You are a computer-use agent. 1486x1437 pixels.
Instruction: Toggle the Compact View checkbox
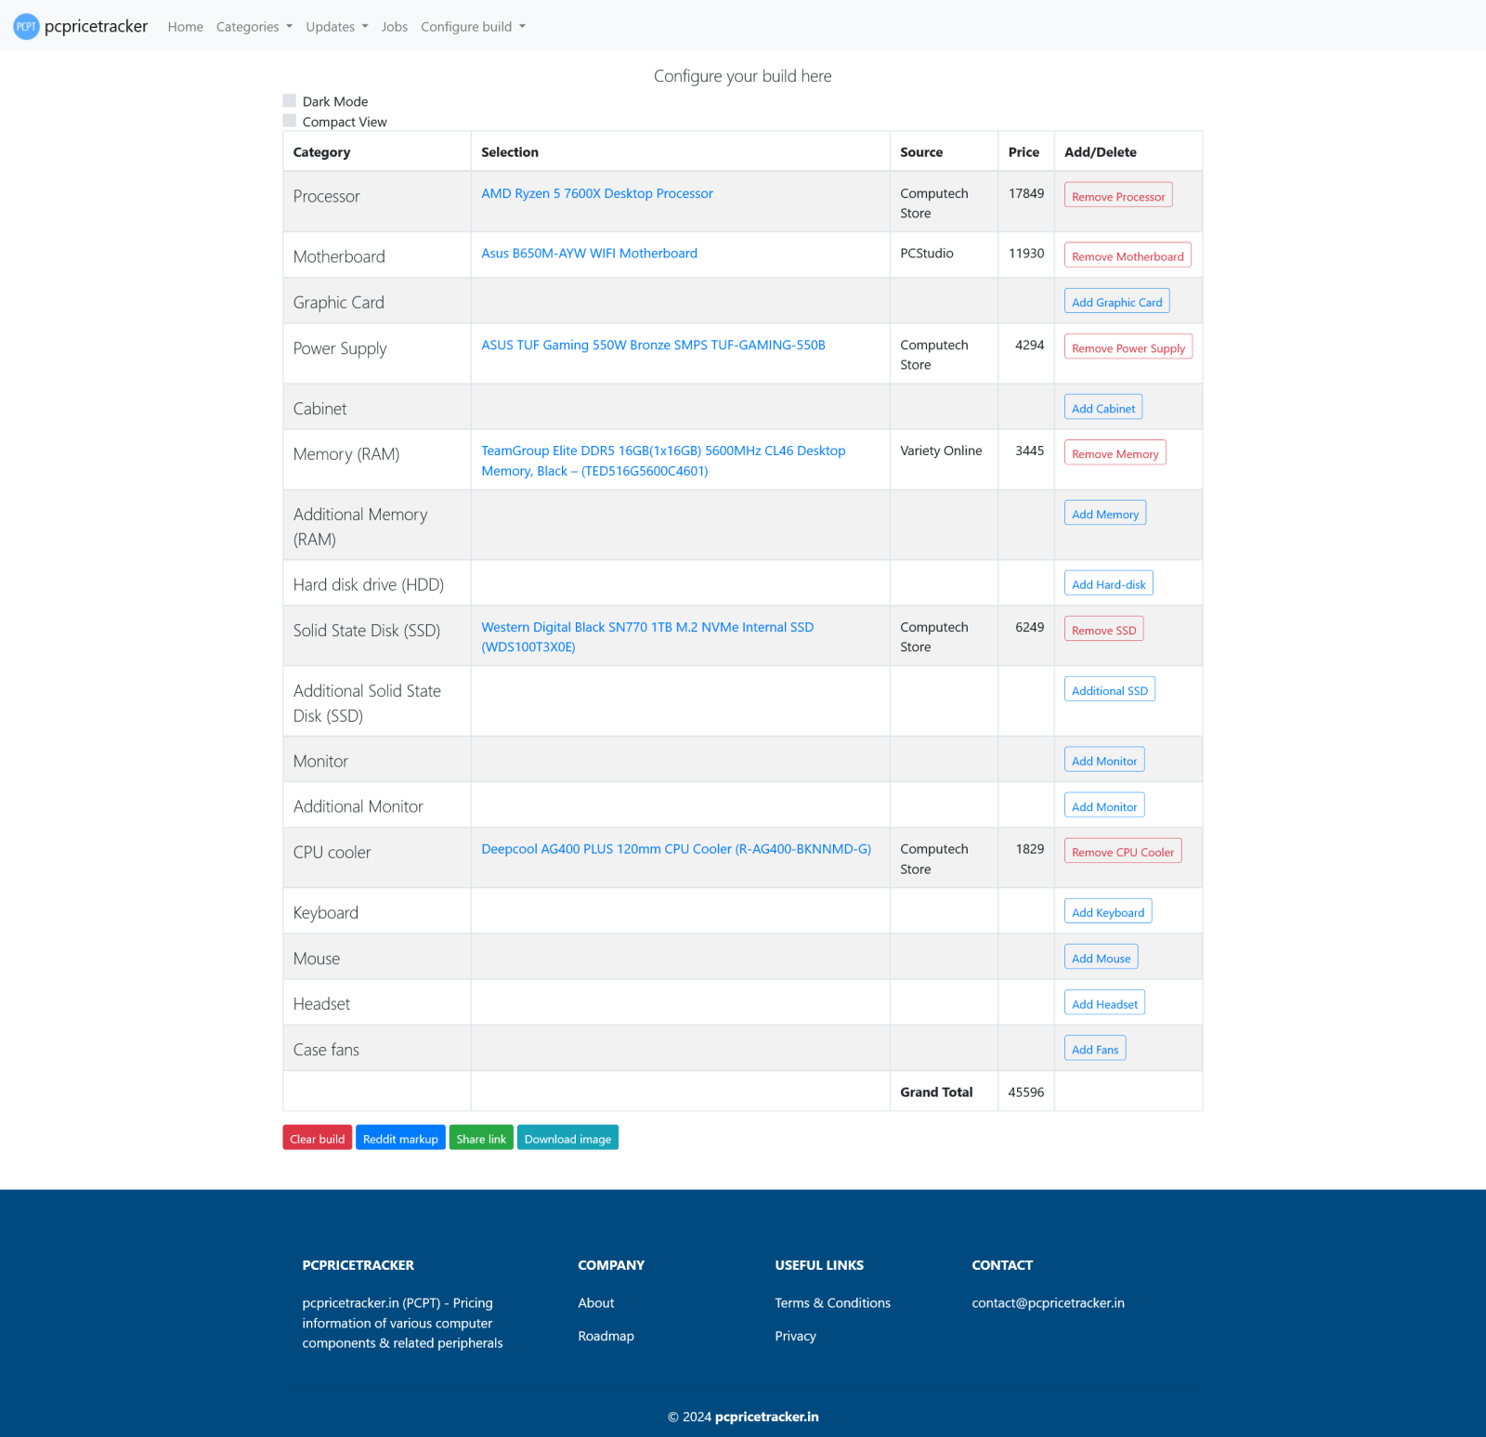pyautogui.click(x=290, y=121)
